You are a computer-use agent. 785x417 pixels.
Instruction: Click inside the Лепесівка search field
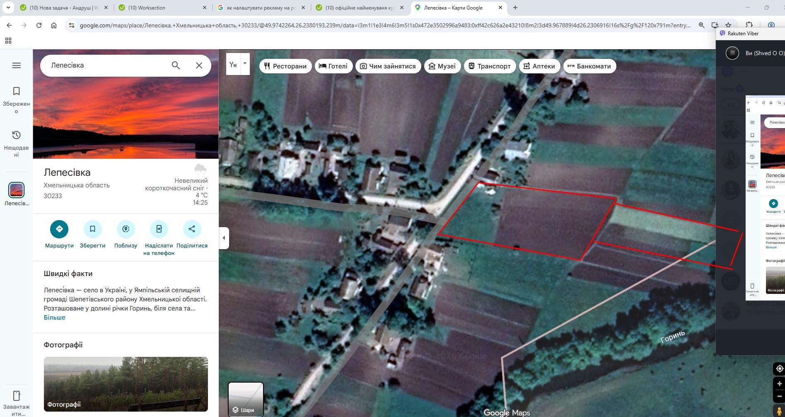(x=104, y=65)
